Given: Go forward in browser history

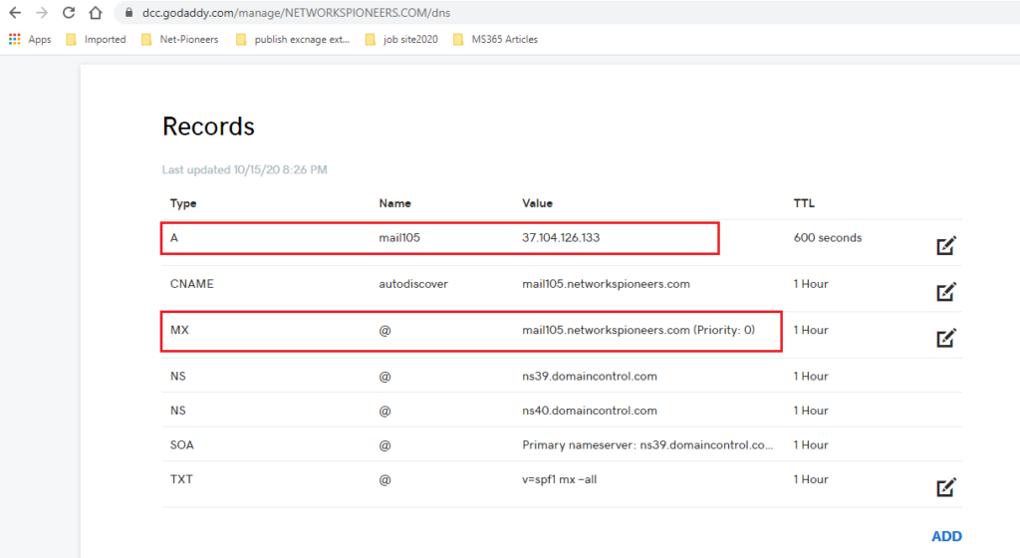Looking at the screenshot, I should [42, 12].
